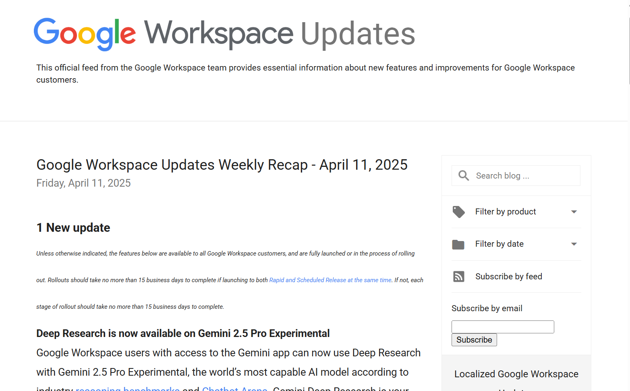Expand the Filter by product dropdown
The image size is (630, 391).
click(506, 211)
